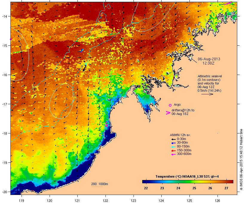Click the date label 06-Aug-2013

pyautogui.click(x=209, y=59)
